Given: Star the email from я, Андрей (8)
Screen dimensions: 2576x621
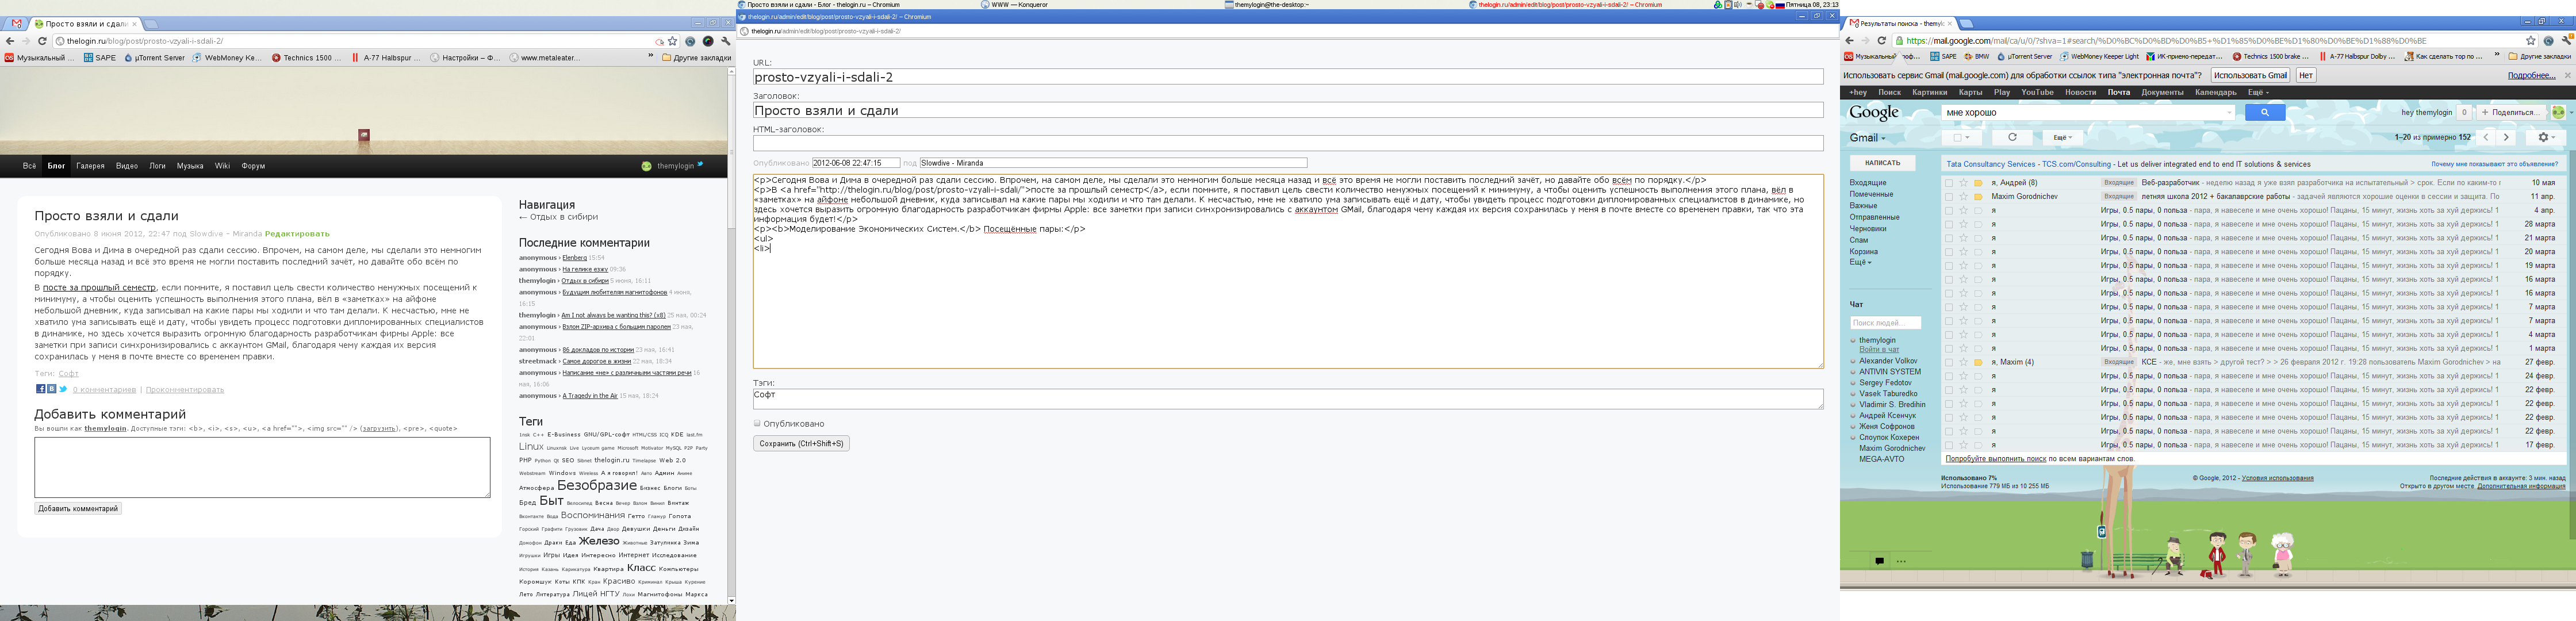Looking at the screenshot, I should tap(1963, 183).
